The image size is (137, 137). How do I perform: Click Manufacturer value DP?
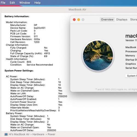click(x=35, y=25)
